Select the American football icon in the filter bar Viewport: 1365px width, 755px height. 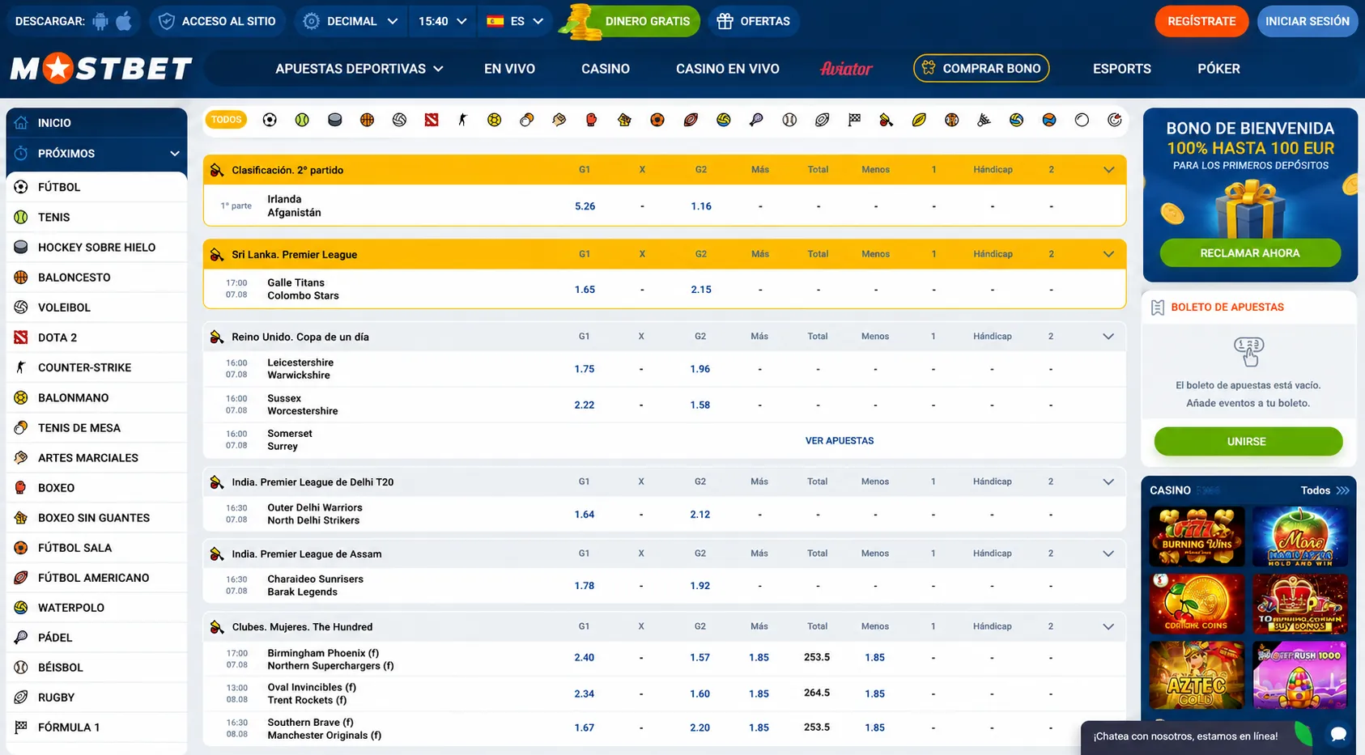[691, 120]
